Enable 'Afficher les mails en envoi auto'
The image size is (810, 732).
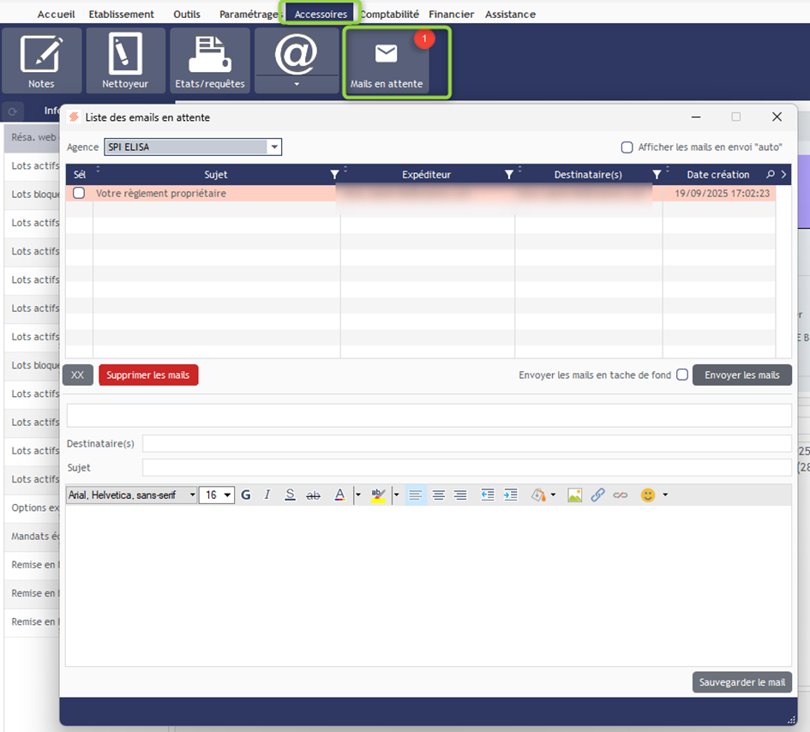pos(627,147)
